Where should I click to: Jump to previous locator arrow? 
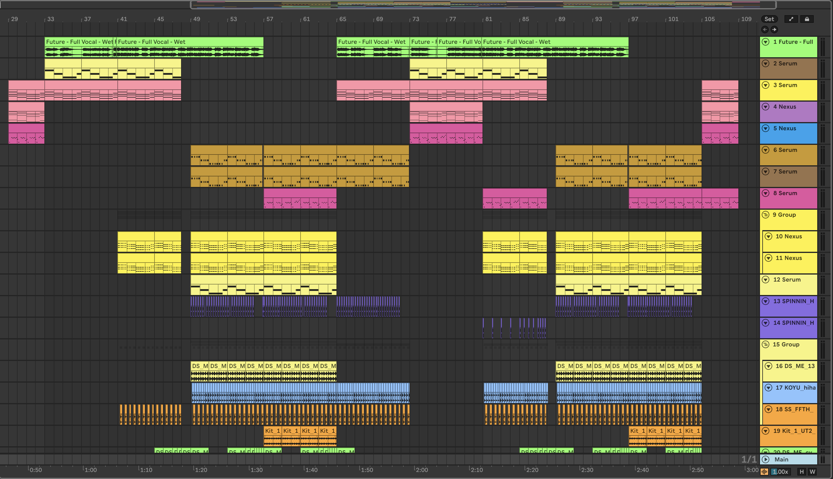click(x=765, y=29)
